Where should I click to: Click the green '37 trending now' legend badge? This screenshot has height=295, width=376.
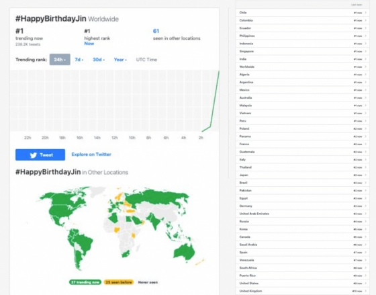click(85, 282)
